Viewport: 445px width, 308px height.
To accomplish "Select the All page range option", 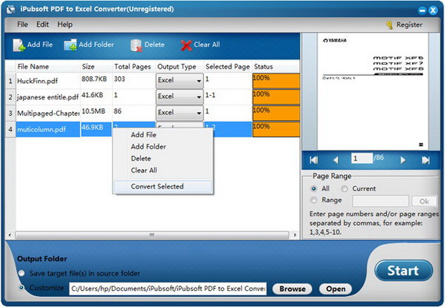I will (x=314, y=188).
